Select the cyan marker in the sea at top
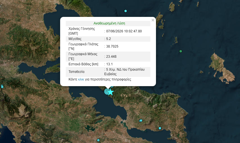The height and width of the screenshot is (143, 240). (126, 11)
